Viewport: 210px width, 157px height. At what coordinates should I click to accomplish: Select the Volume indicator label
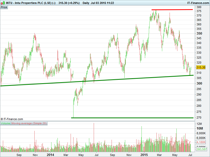(x=6, y=123)
